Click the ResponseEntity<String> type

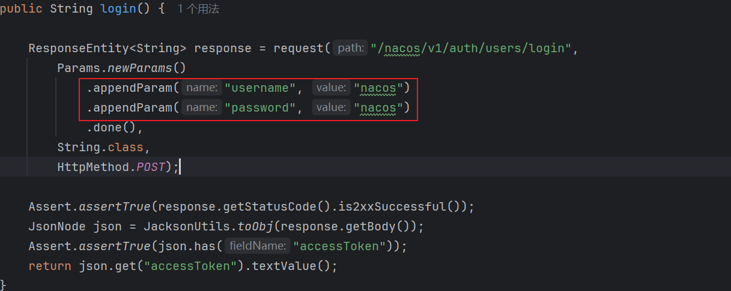coord(108,48)
